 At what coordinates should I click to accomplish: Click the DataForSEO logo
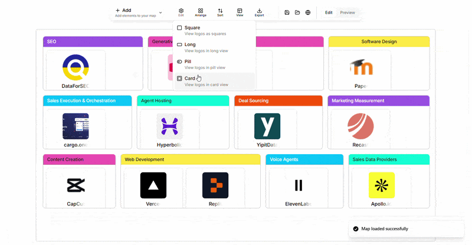(x=76, y=67)
